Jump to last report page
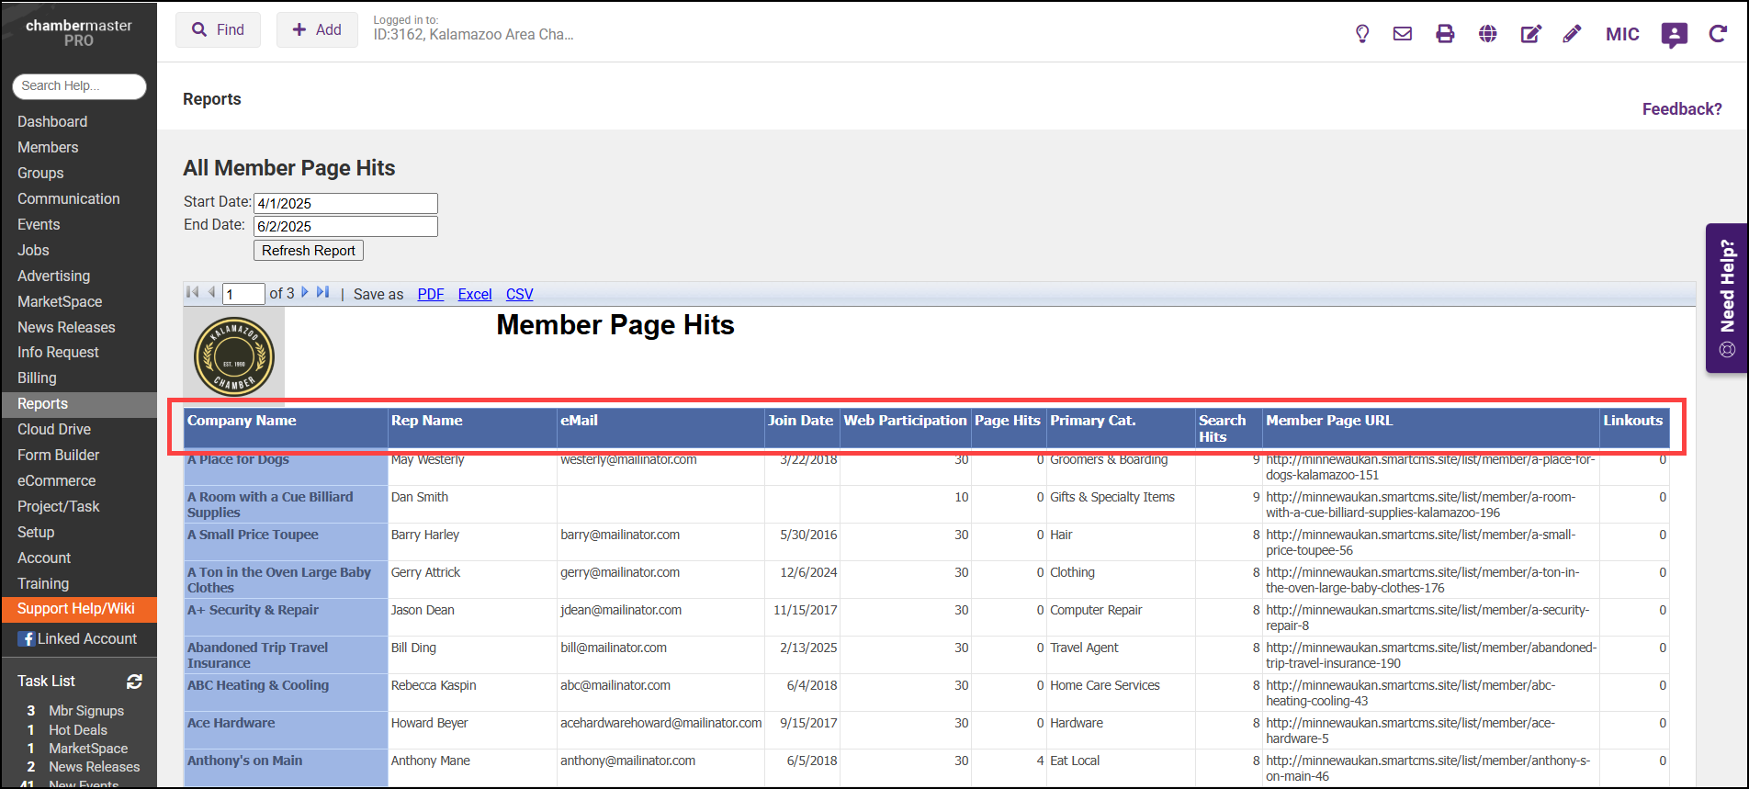This screenshot has width=1749, height=789. point(322,293)
